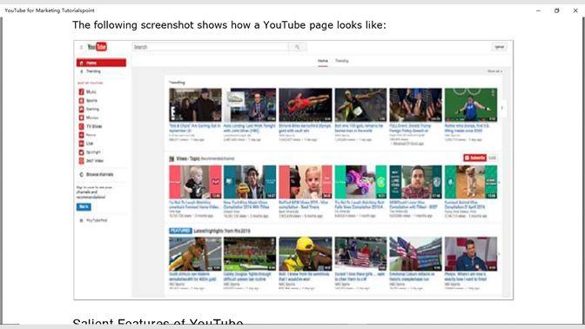Viewport: 585px width, 329px height.
Task: Open the 360° Video category icon
Action: [81, 161]
